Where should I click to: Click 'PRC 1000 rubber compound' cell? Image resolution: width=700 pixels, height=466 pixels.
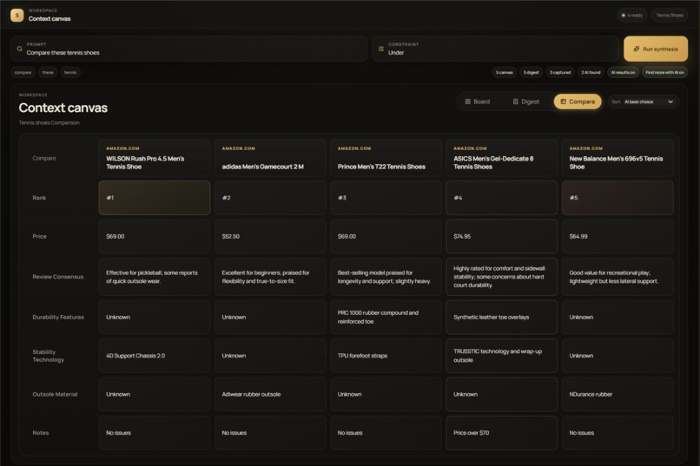pyautogui.click(x=386, y=317)
